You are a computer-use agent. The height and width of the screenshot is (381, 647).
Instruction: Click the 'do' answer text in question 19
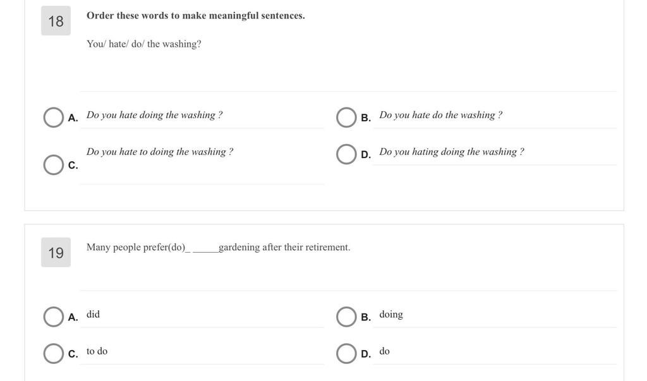[385, 351]
